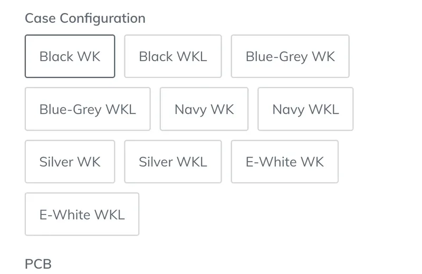
Task: Tap the last option E-White WKL
Action: point(82,214)
